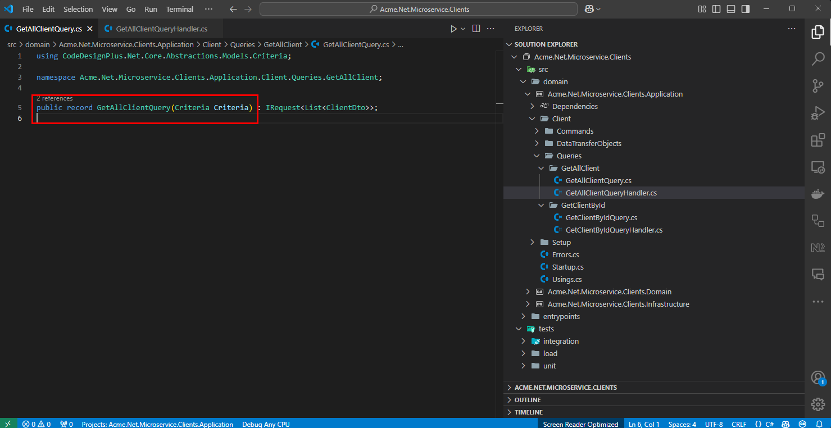Open the File menu
Viewport: 831px width, 428px height.
28,9
